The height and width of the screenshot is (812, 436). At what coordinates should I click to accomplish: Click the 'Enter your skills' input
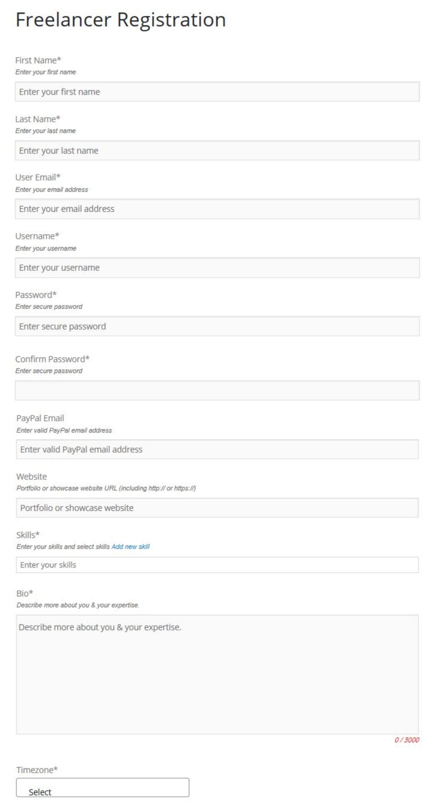click(x=217, y=565)
